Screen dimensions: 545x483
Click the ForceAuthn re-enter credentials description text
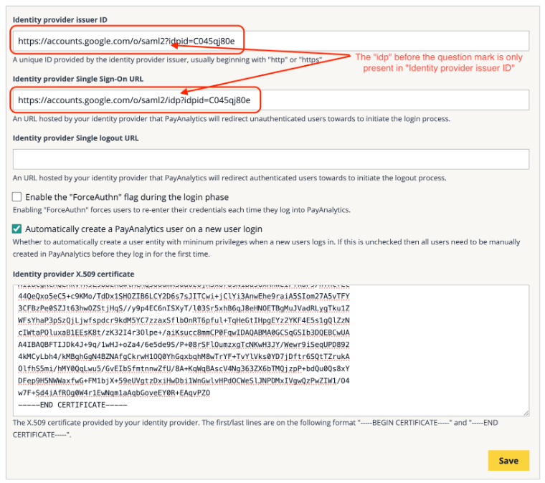(181, 210)
